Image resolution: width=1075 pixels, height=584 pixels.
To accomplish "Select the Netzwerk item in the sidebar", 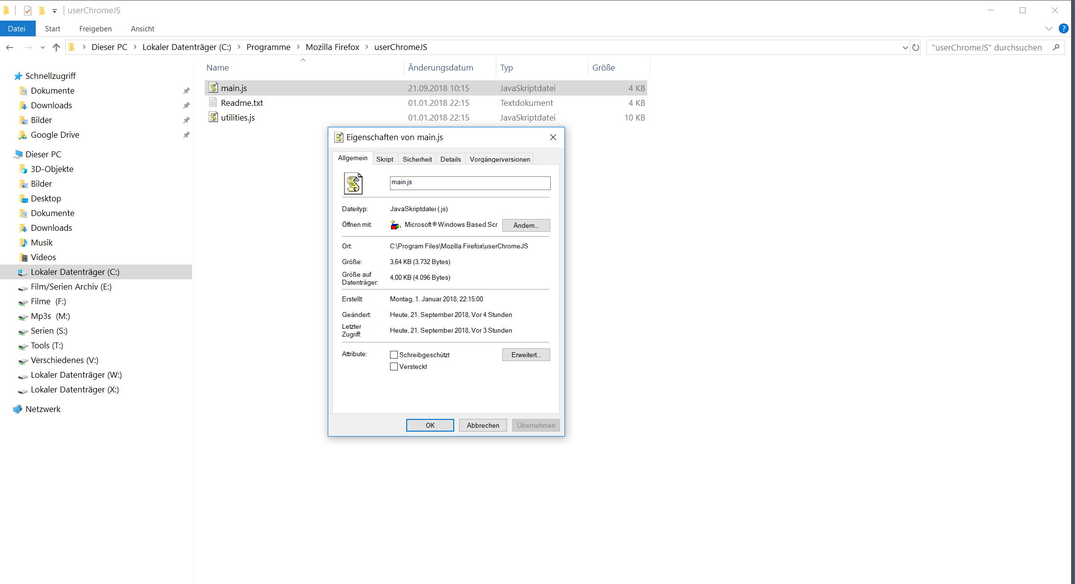I will pos(43,409).
